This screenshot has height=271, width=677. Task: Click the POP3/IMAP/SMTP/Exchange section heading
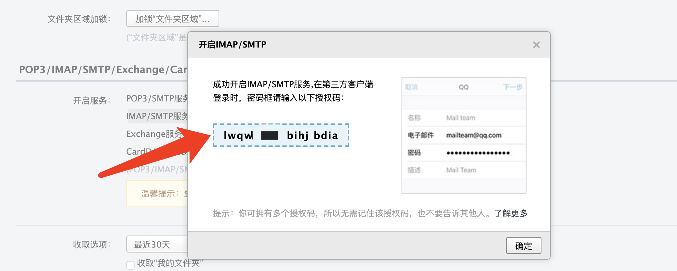pyautogui.click(x=103, y=70)
